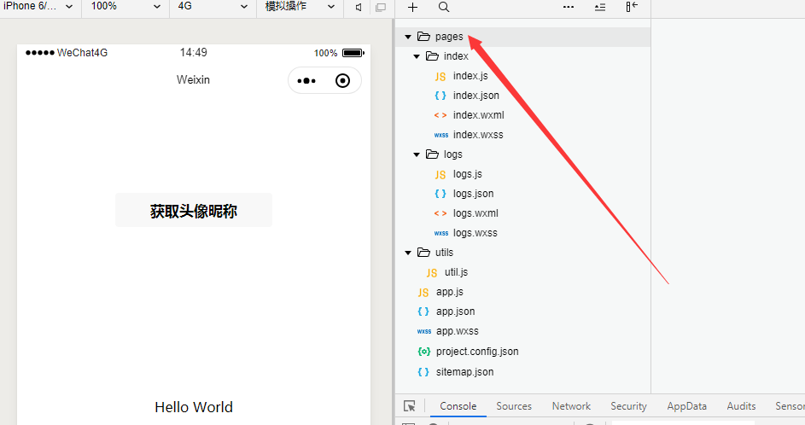Click the pages folder icon
Screen dimensions: 805x425
(x=423, y=37)
